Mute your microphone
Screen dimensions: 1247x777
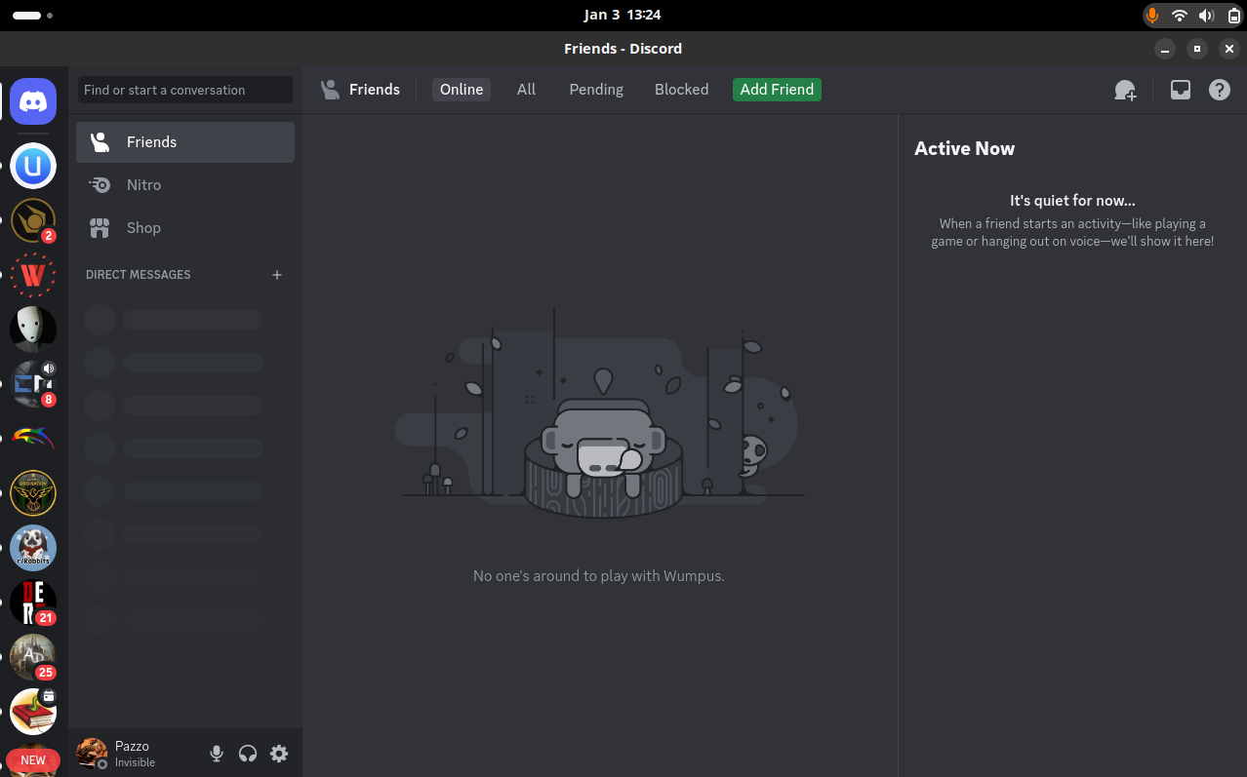click(x=216, y=753)
